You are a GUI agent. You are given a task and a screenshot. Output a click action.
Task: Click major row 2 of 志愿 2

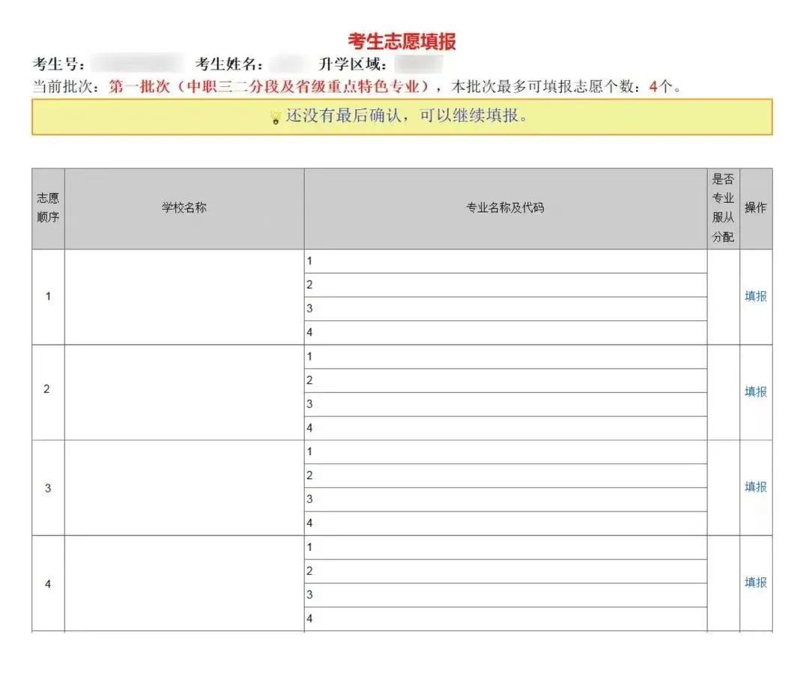pyautogui.click(x=506, y=380)
